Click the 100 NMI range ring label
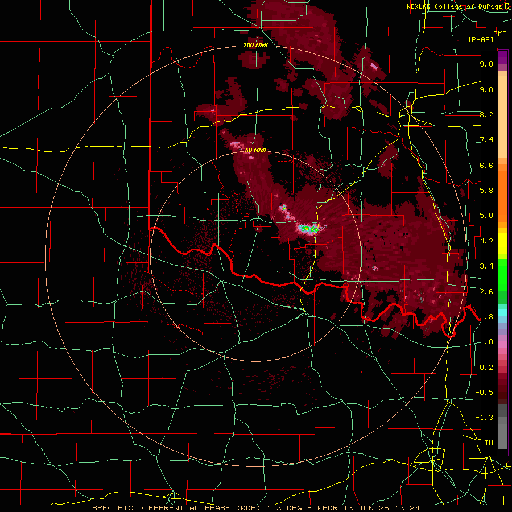 (255, 45)
